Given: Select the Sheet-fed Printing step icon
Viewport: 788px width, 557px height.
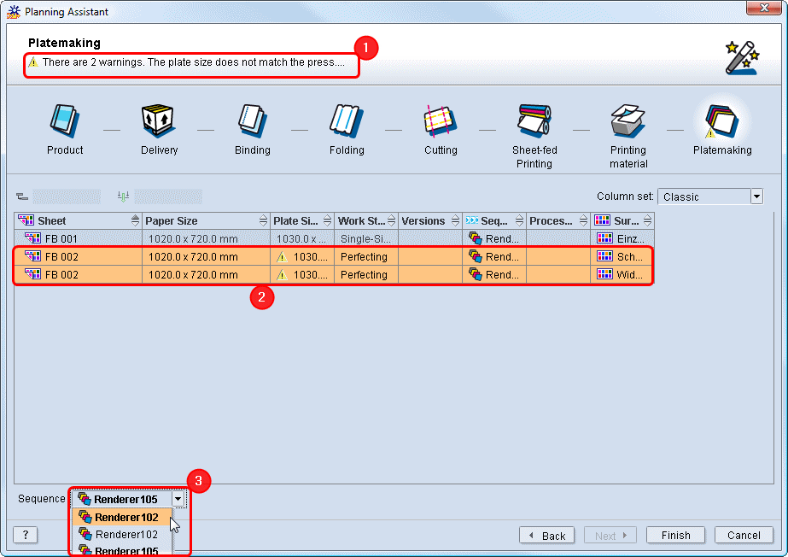Looking at the screenshot, I should (x=534, y=120).
